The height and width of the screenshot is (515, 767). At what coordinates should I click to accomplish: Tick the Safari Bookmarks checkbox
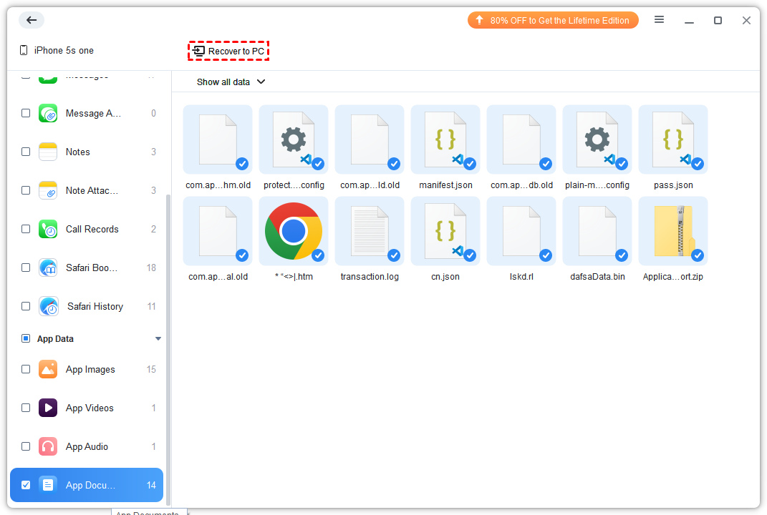[x=26, y=268]
